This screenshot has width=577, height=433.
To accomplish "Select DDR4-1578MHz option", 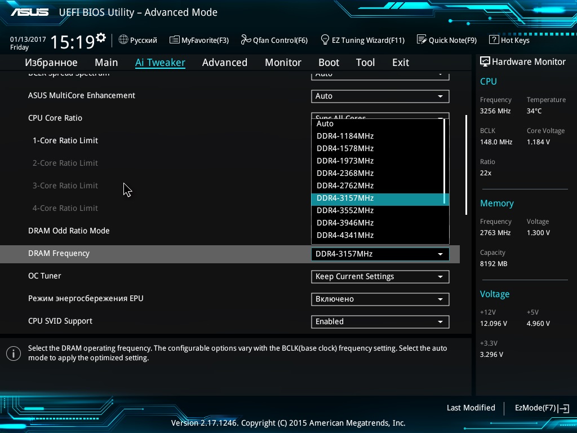I will click(378, 148).
